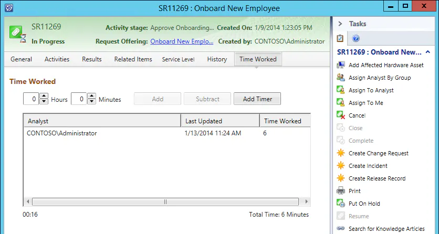The image size is (439, 234).
Task: Minimize the SR11269 window
Action: [391, 6]
